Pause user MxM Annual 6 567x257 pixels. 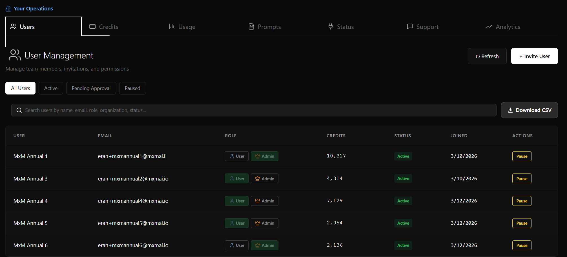pyautogui.click(x=522, y=245)
